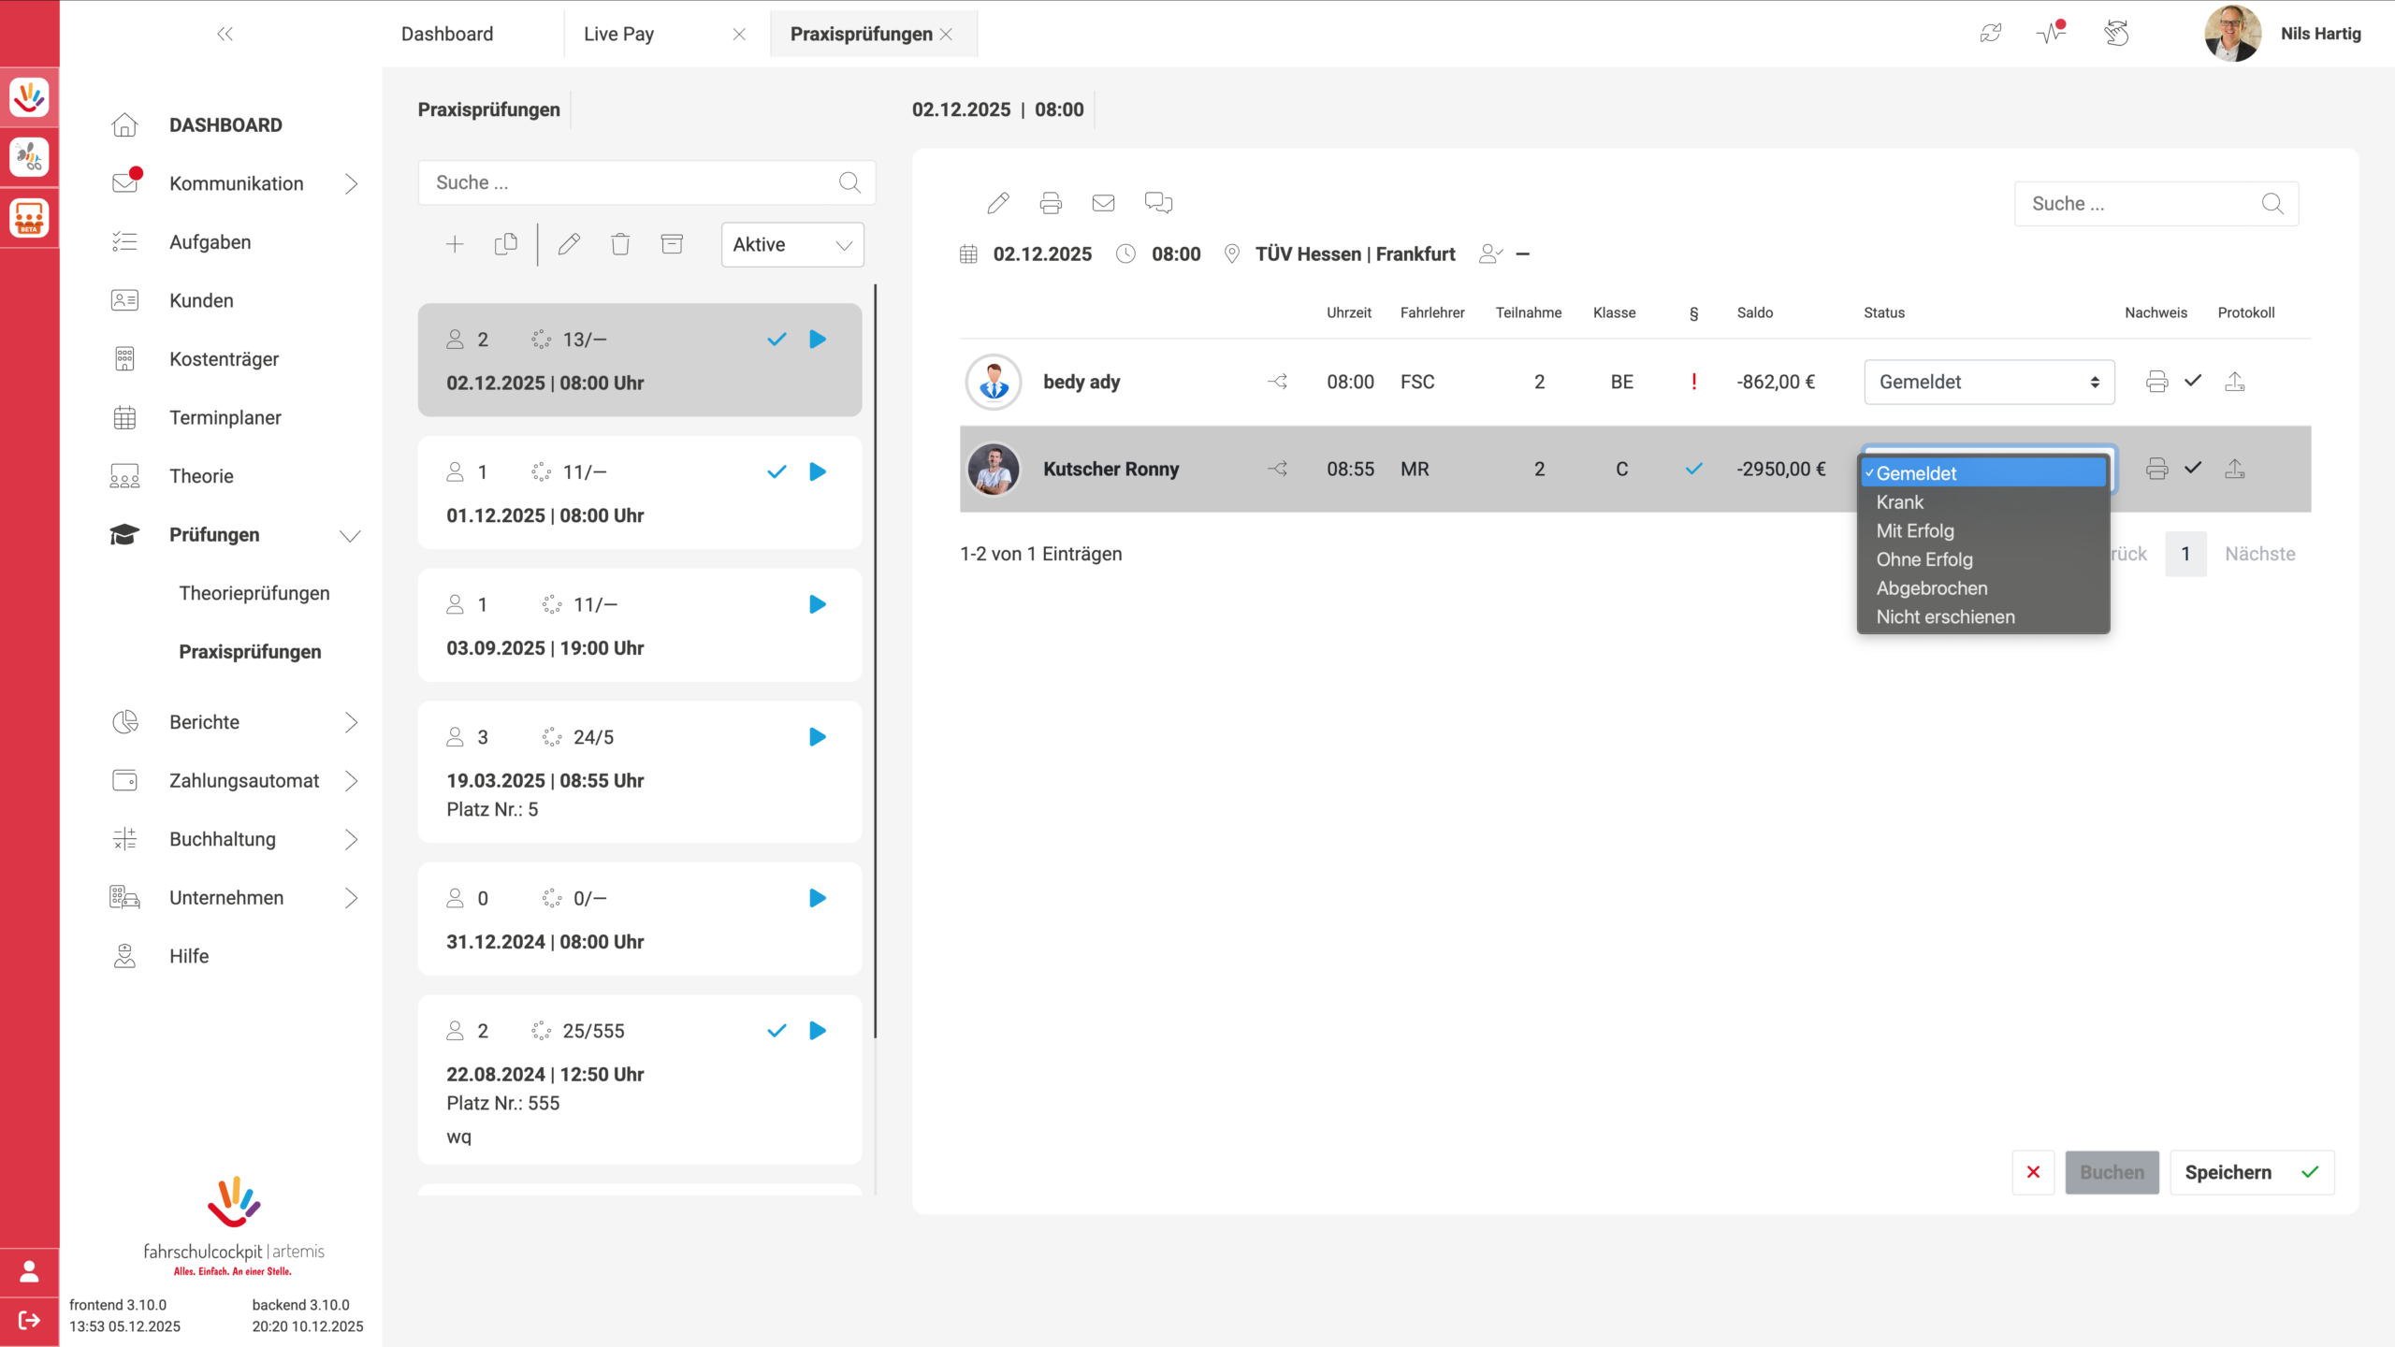2395x1347 pixels.
Task: Toggle Nachweis checkmark for Kutscher Ronny
Action: (x=2193, y=468)
